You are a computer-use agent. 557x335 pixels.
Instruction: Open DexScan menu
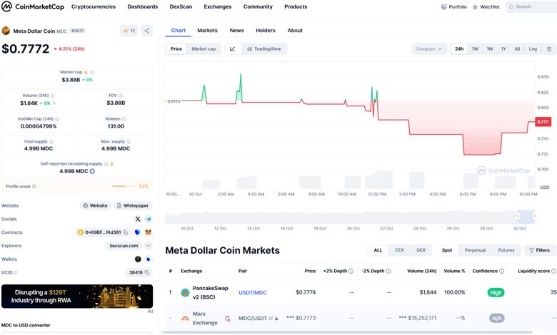181,6
